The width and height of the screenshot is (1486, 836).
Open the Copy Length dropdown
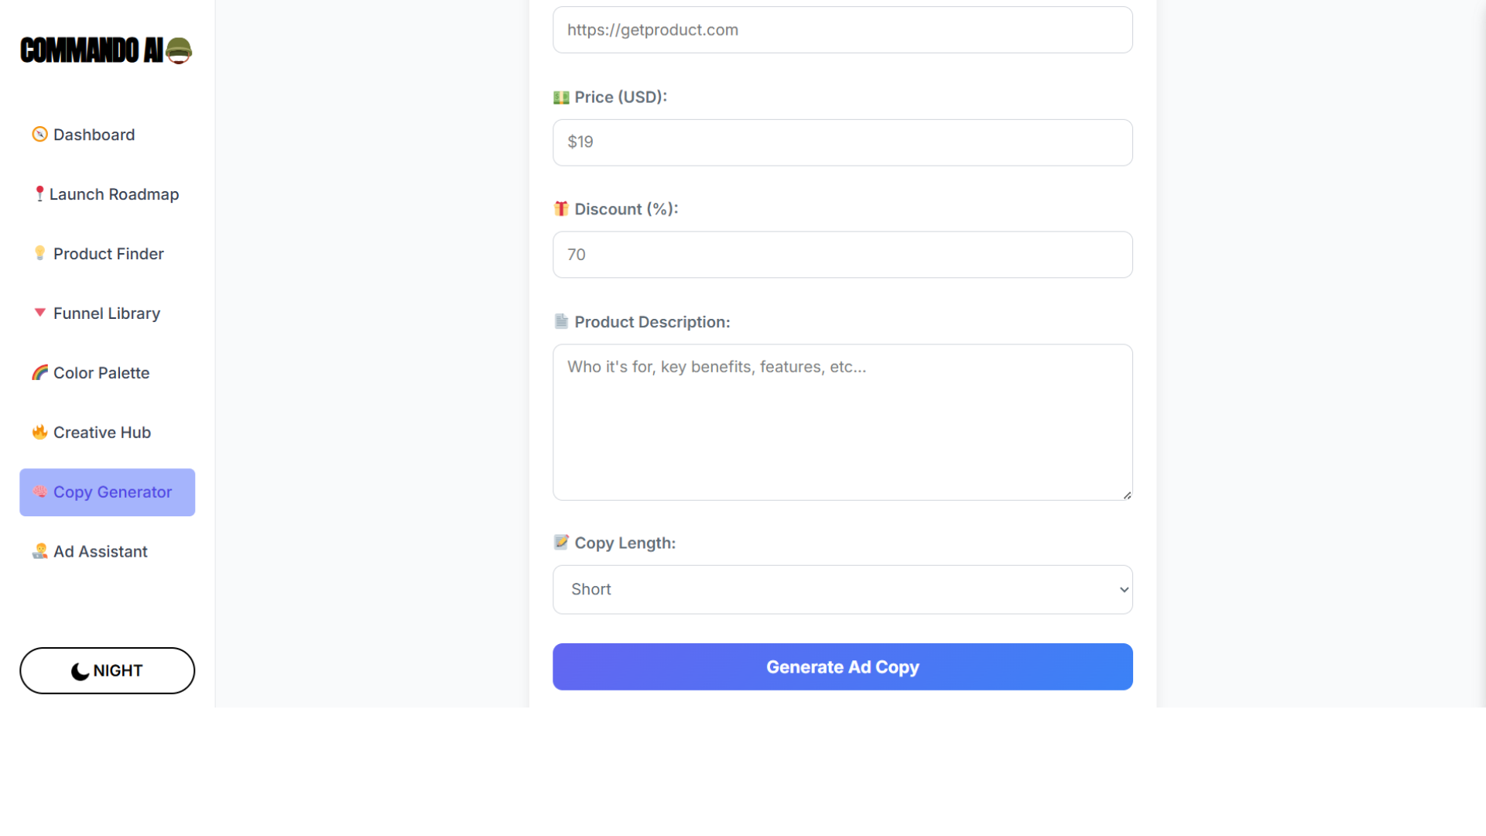click(842, 590)
